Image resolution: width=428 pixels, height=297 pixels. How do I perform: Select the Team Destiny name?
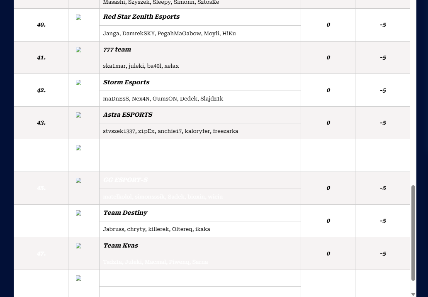point(125,213)
